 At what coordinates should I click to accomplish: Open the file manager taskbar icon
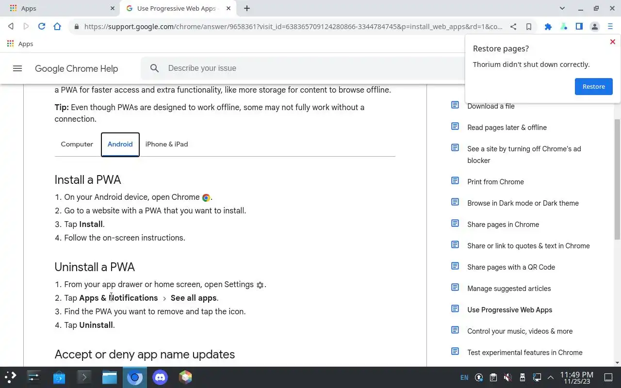(x=110, y=377)
